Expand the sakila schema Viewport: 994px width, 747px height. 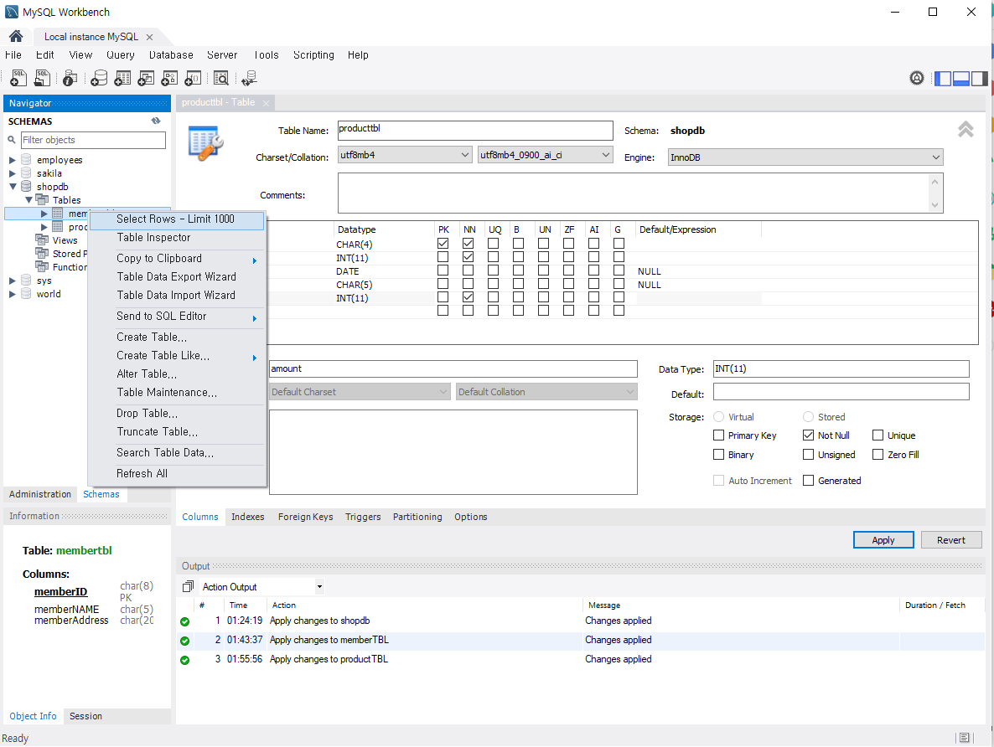pyautogui.click(x=12, y=173)
